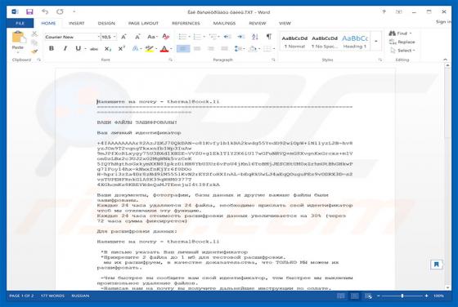Apply subscript X2 formatting
Screen dimensions: 458x307
[x=108, y=49]
